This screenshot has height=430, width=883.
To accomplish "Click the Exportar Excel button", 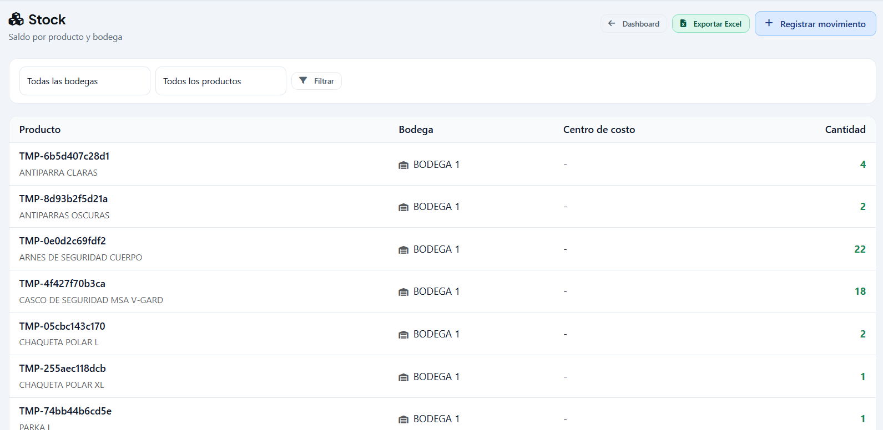I will [711, 24].
